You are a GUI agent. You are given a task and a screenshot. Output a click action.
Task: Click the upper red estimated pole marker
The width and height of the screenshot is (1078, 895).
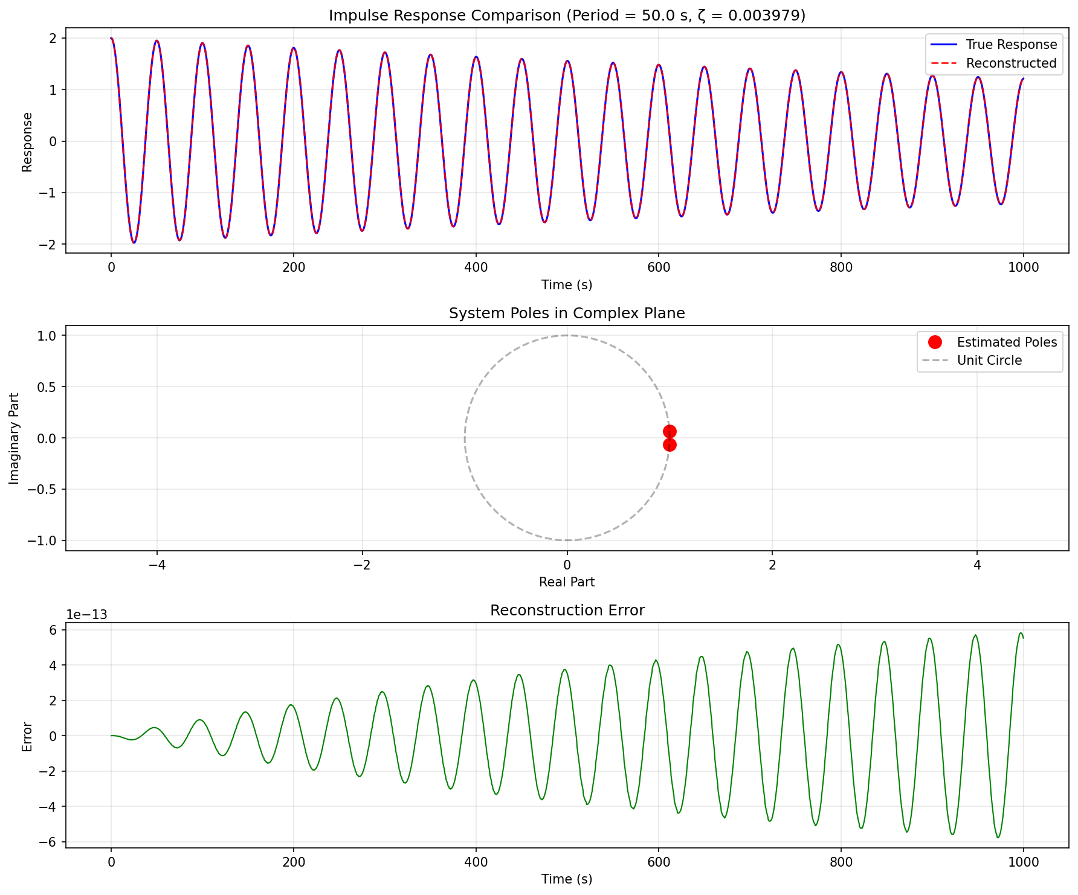[x=670, y=431]
